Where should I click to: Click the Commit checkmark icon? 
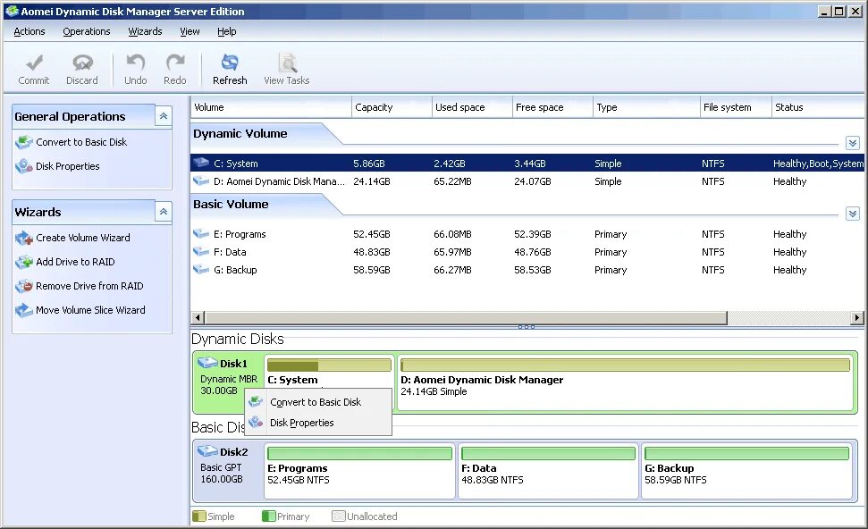click(34, 63)
